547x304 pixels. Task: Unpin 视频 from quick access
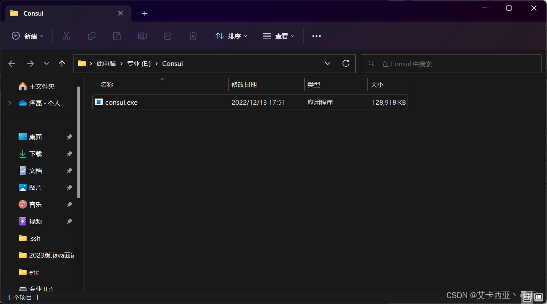pyautogui.click(x=69, y=221)
